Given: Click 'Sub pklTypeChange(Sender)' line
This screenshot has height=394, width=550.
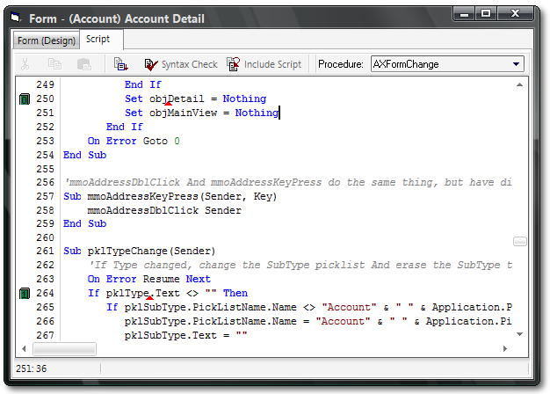Looking at the screenshot, I should (139, 251).
